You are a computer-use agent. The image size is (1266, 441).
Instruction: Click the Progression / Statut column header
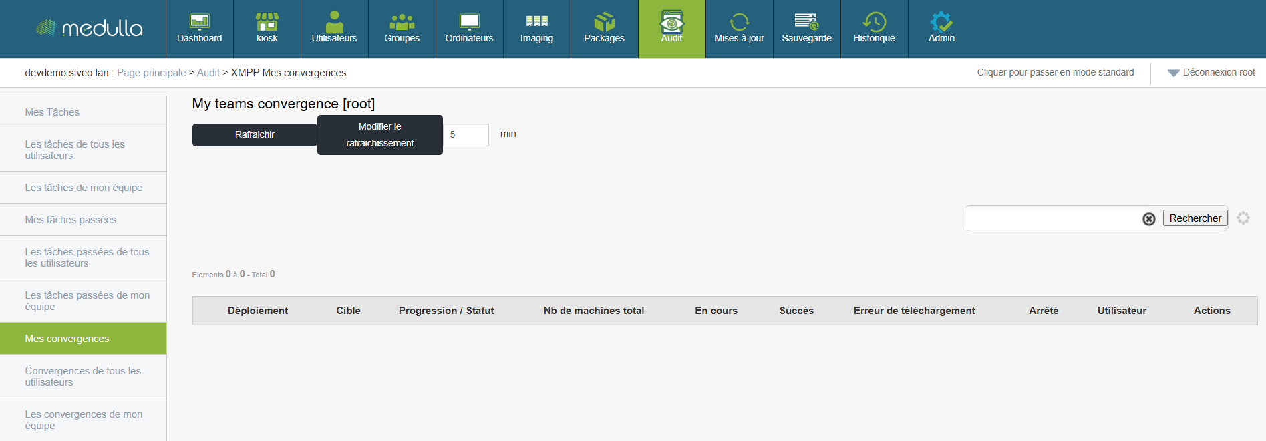(x=446, y=311)
